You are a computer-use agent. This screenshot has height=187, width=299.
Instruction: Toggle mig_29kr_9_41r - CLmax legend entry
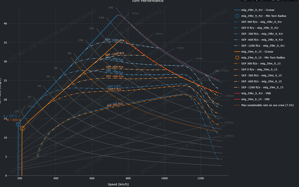(x=254, y=10)
